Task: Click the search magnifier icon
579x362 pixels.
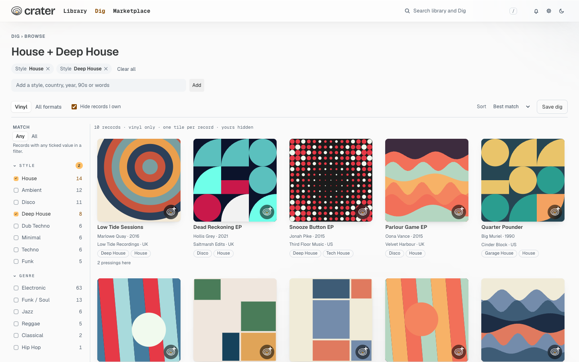Action: (x=407, y=11)
